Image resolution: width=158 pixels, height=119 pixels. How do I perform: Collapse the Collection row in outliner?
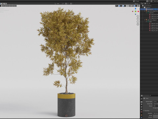(143, 7)
